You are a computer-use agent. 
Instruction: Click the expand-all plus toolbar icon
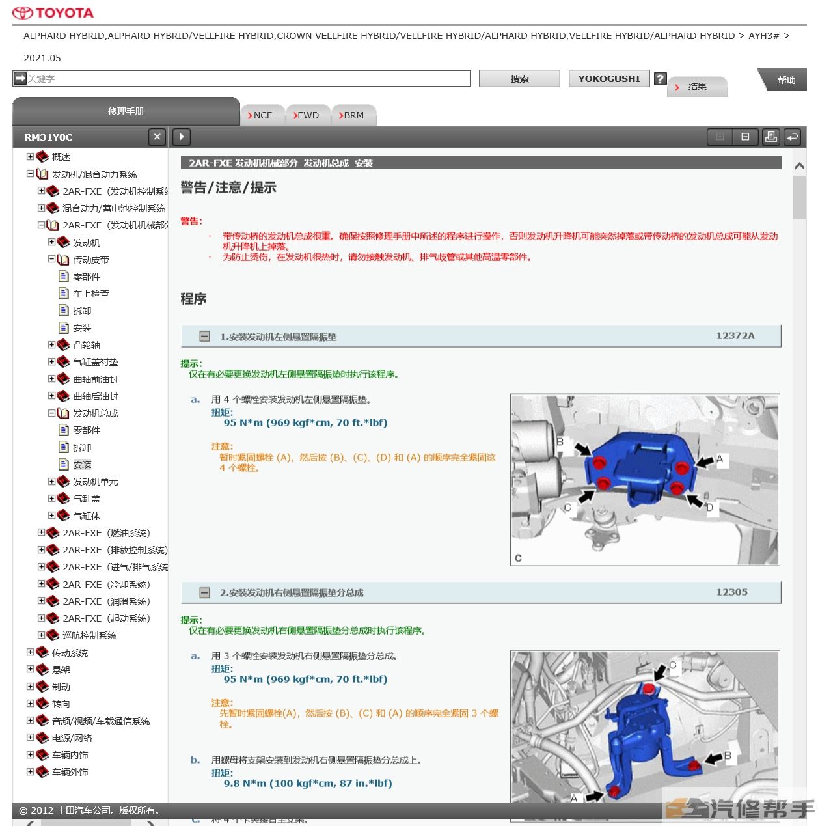coord(720,137)
